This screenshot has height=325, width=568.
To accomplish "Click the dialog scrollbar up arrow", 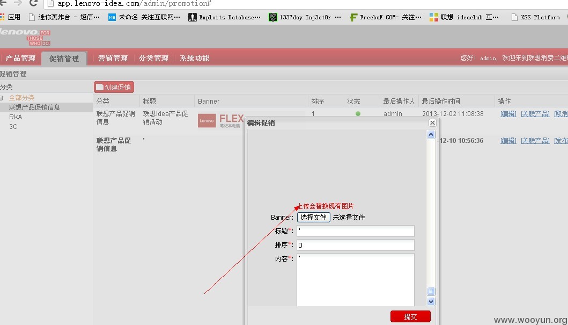I will [431, 135].
